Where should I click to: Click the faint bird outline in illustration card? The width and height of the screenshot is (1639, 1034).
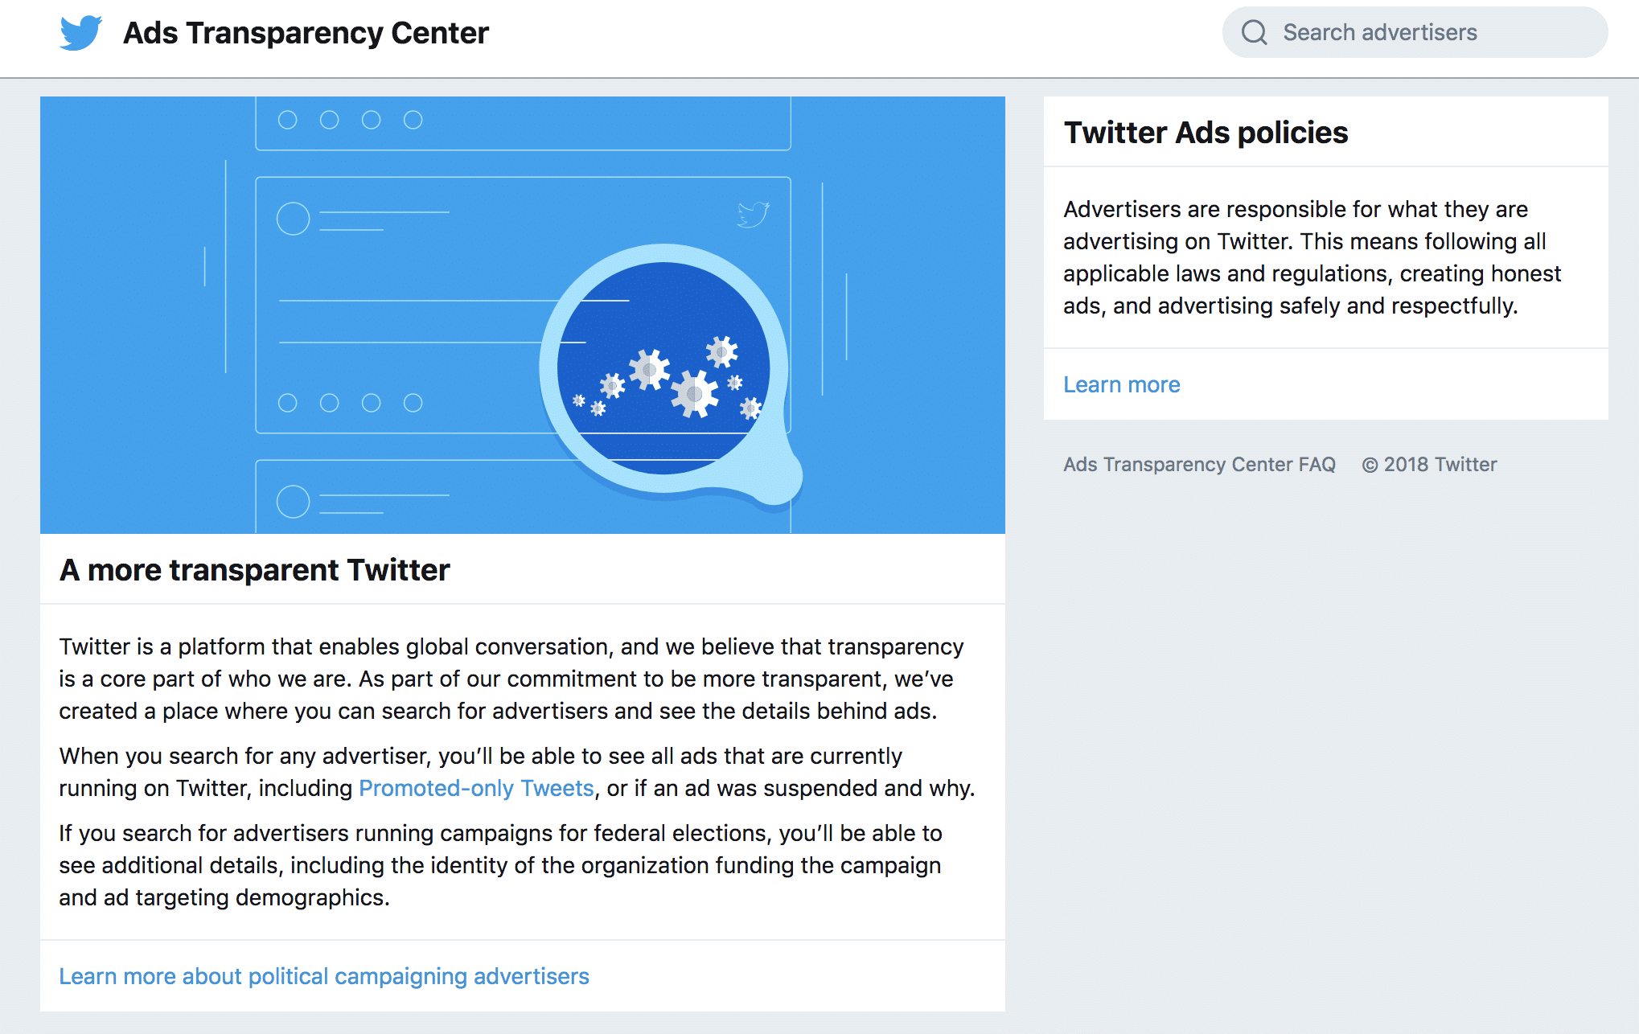coord(754,214)
